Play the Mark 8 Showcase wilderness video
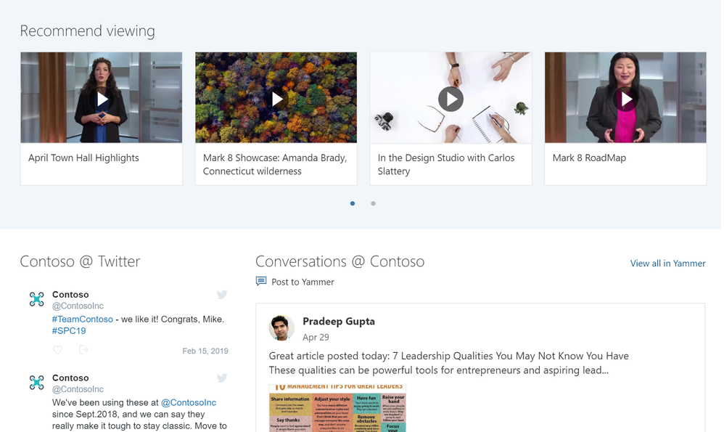The height and width of the screenshot is (432, 724). pyautogui.click(x=276, y=99)
